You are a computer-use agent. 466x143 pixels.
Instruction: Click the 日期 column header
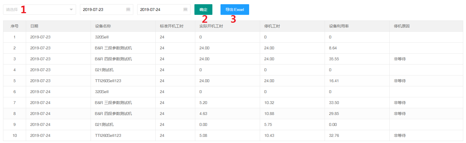pyautogui.click(x=34, y=26)
